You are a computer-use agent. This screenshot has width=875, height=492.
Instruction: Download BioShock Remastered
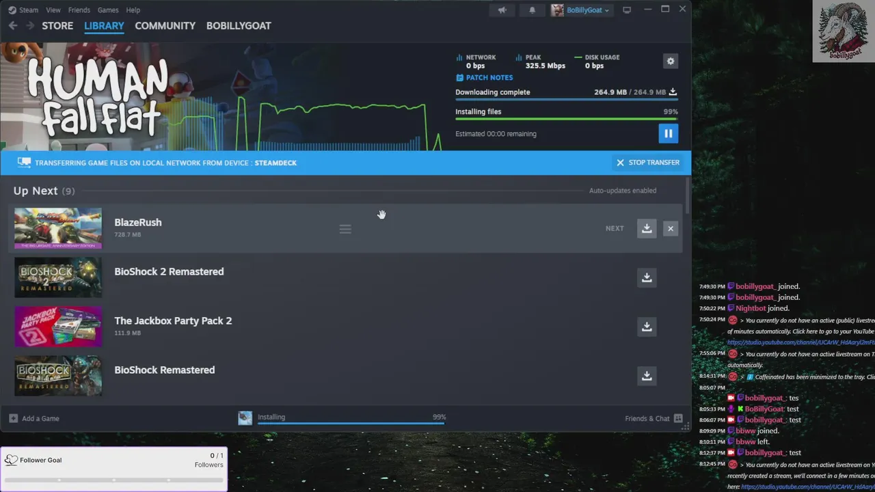pos(647,376)
